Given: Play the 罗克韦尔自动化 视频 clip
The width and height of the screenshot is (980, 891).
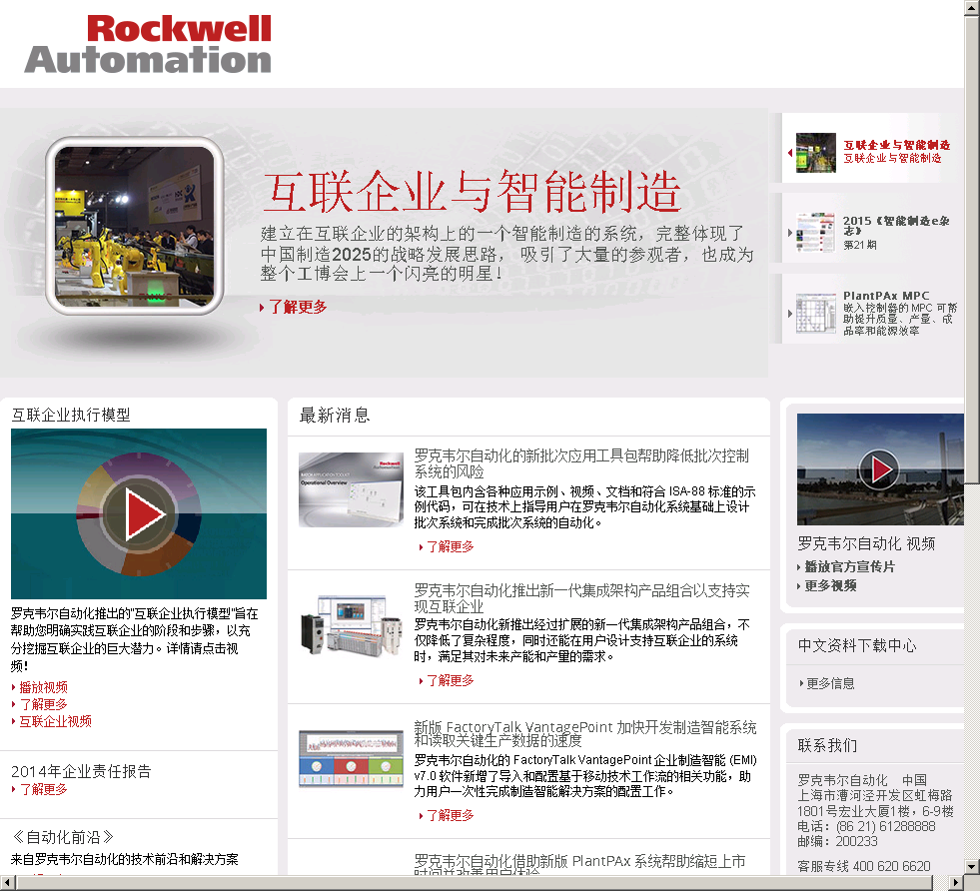Looking at the screenshot, I should pyautogui.click(x=880, y=468).
